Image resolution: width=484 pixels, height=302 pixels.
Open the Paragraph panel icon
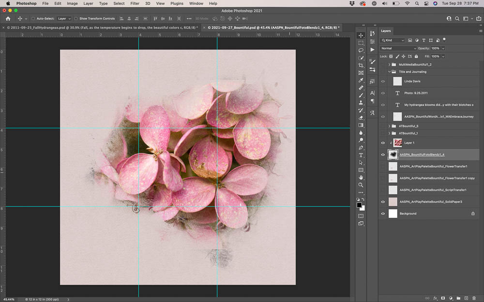pyautogui.click(x=372, y=101)
